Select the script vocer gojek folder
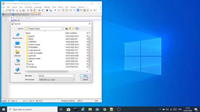This screenshot has width=200, height=112. pyautogui.click(x=35, y=53)
